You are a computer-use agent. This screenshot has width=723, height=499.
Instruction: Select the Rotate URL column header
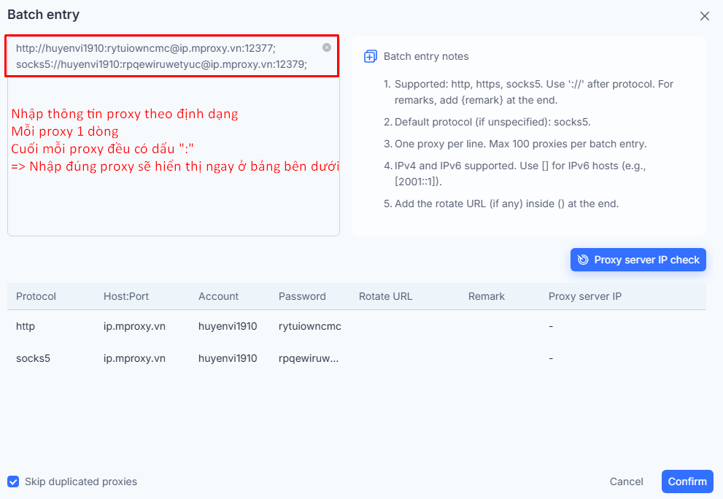(x=385, y=296)
